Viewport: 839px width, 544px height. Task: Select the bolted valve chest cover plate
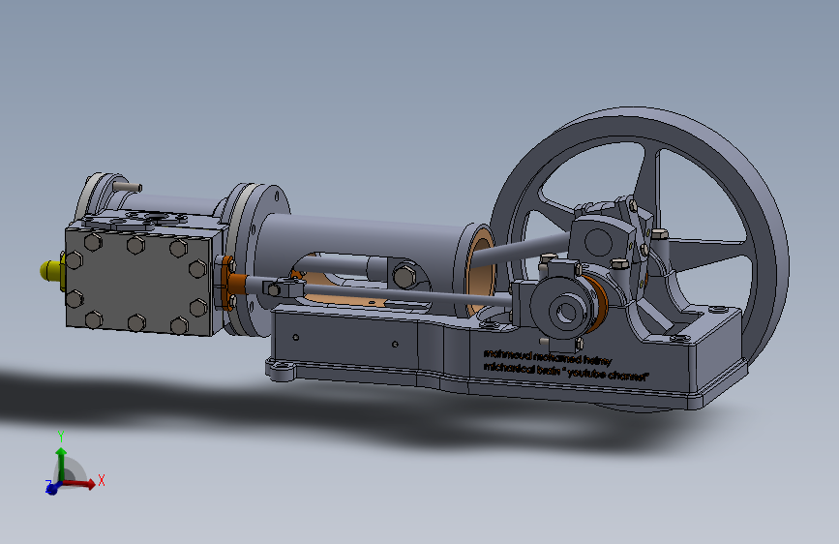pos(140,281)
